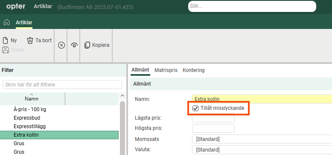Uncheck Tillåt misslyckande checkbox
The height and width of the screenshot is (155, 332).
tap(195, 108)
